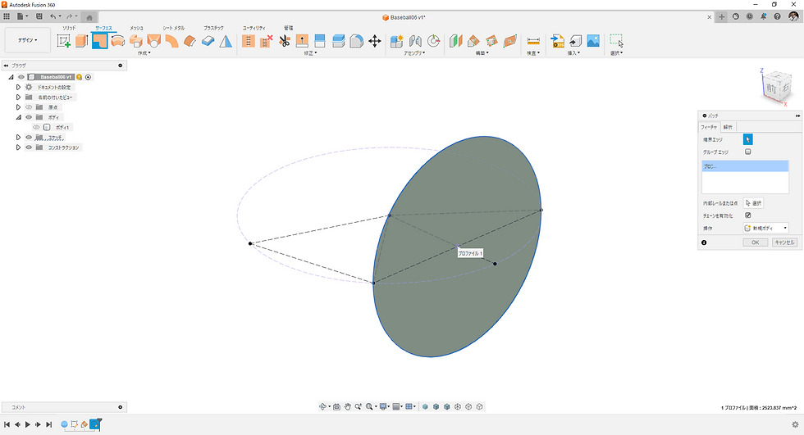Open the Help question mark icon
This screenshot has height=435, width=804.
(x=778, y=16)
